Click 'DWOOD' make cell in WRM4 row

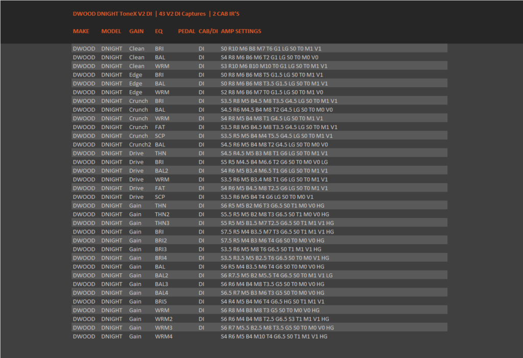pyautogui.click(x=84, y=337)
